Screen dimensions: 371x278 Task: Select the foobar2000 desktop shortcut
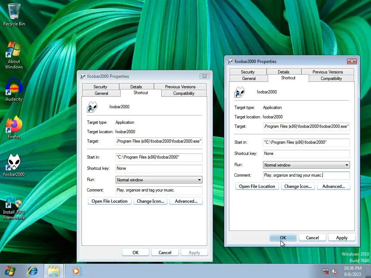(14, 165)
